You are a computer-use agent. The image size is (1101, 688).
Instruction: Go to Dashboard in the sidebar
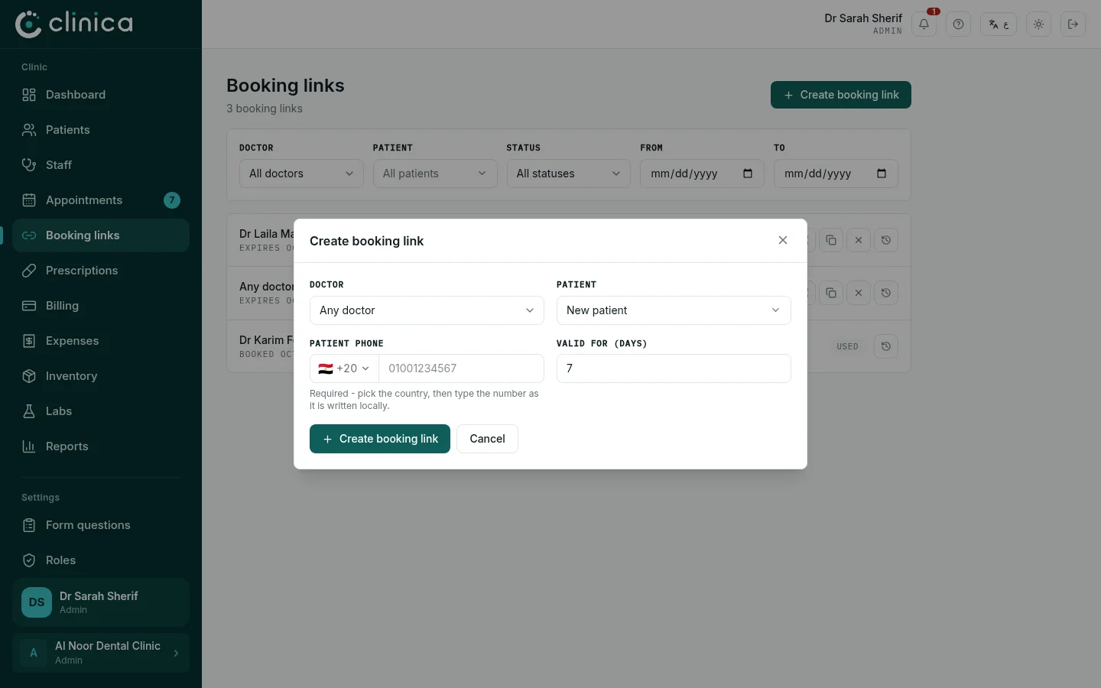(x=101, y=95)
